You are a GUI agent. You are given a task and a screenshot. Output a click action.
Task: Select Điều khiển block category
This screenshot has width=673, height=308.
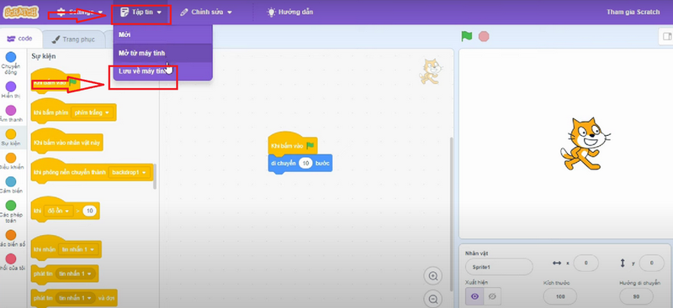click(11, 161)
